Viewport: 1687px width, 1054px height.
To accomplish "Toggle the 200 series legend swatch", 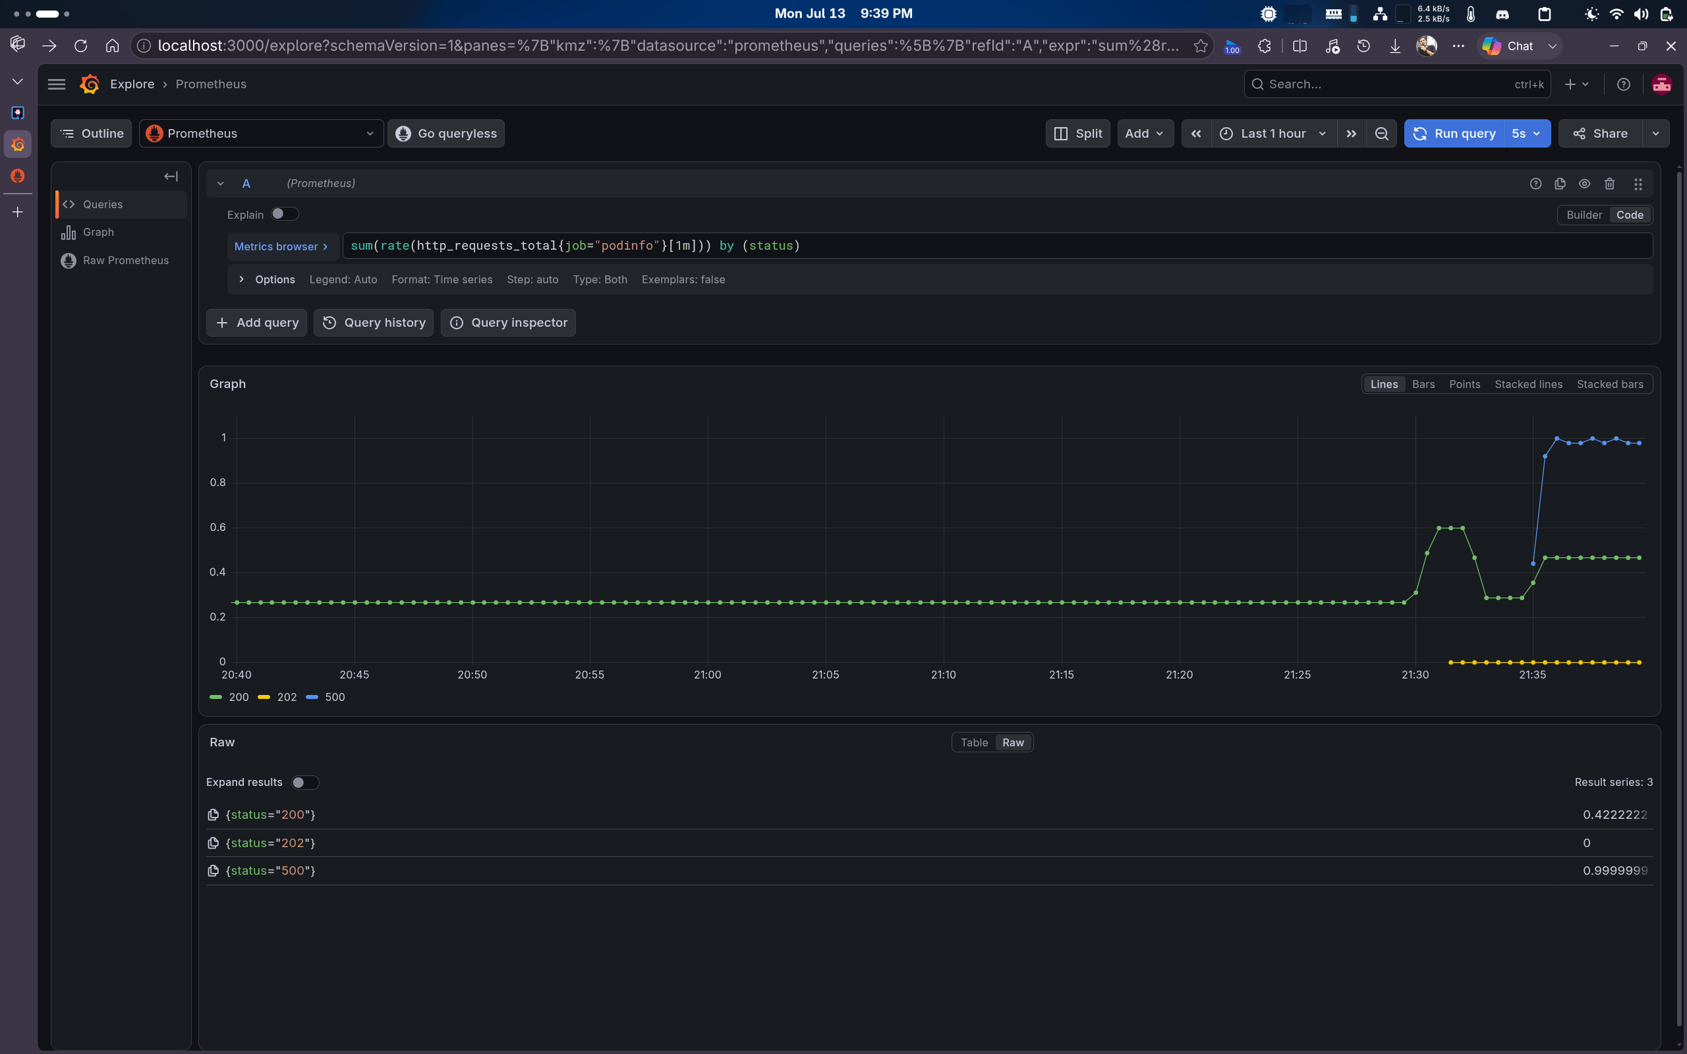I will tap(216, 697).
